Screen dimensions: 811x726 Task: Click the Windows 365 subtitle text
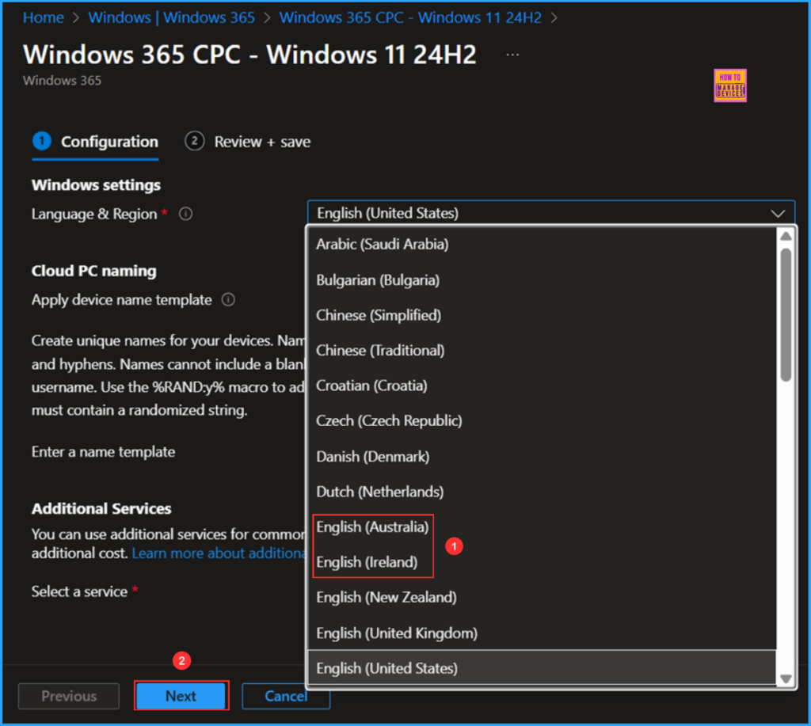tap(62, 80)
